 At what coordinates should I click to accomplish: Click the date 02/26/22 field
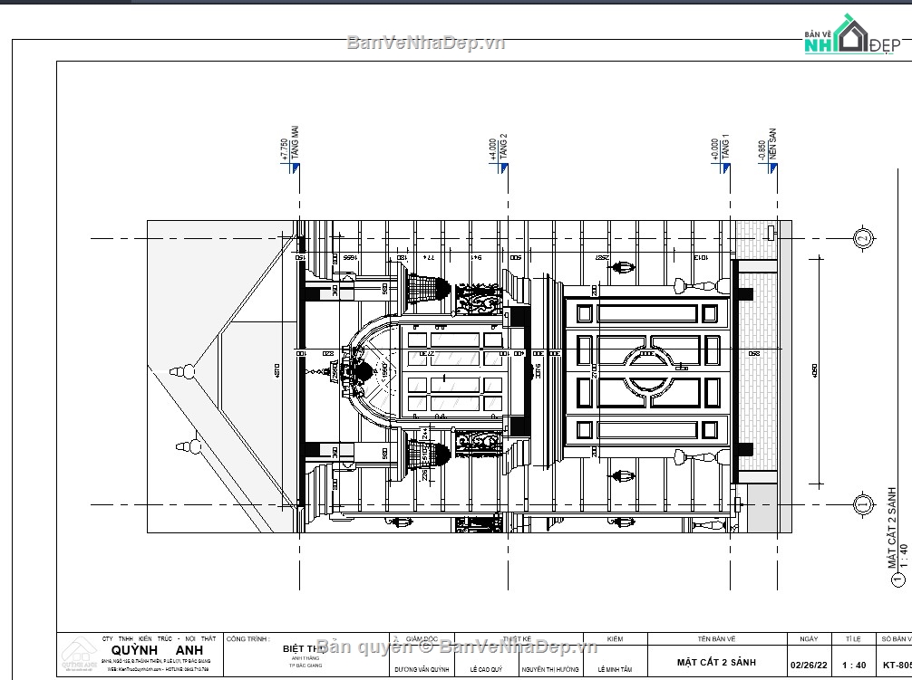pyautogui.click(x=807, y=664)
